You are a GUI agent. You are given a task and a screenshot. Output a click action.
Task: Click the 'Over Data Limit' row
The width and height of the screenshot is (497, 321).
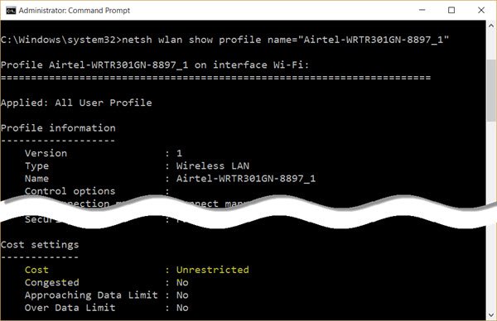pyautogui.click(x=107, y=308)
